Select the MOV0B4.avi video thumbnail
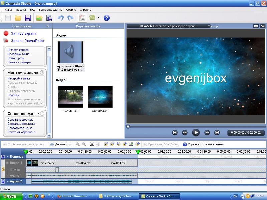Viewport: 267px width, 200px height. [x=71, y=97]
